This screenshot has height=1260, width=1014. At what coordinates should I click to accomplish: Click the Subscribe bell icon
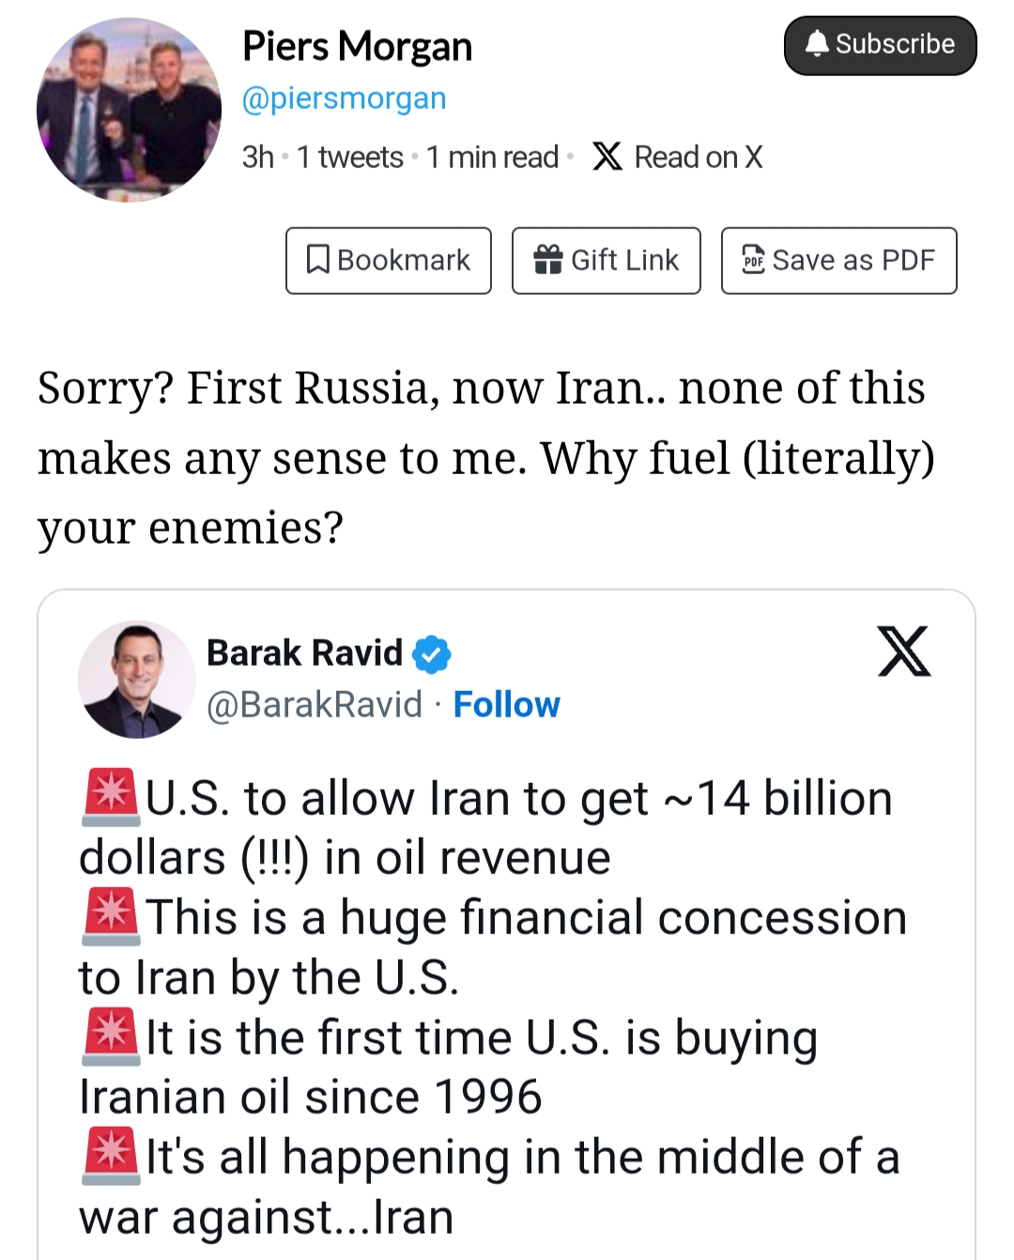[x=818, y=44]
